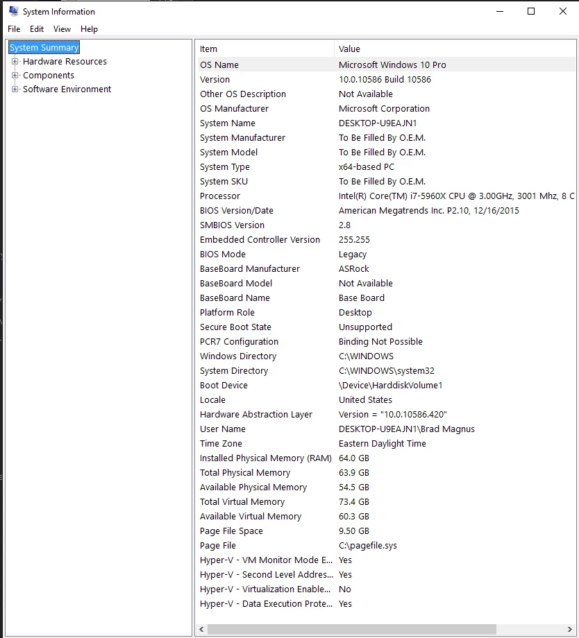Select the System Name row label
Image resolution: width=579 pixels, height=638 pixels.
coord(227,123)
